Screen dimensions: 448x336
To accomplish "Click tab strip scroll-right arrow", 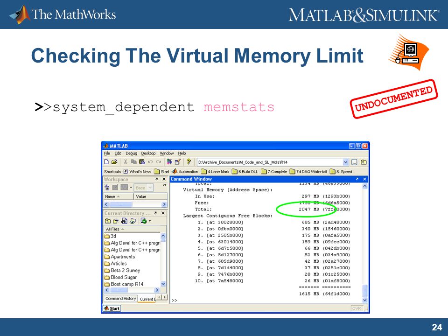I will [x=165, y=297].
